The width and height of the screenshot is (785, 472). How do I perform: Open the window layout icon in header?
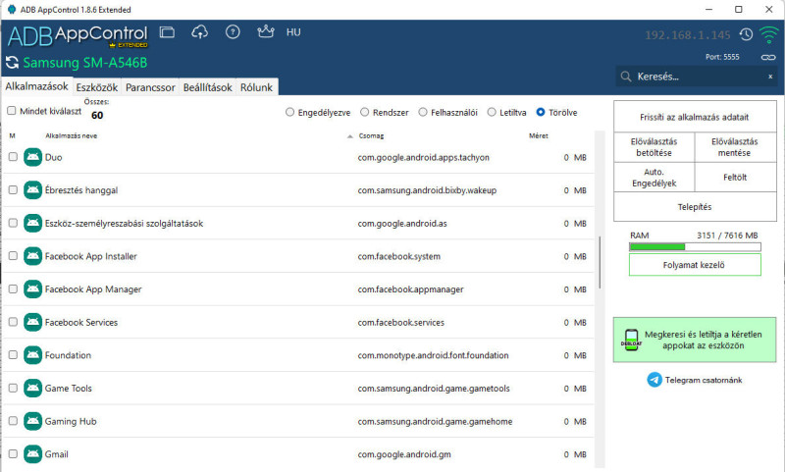pos(167,32)
